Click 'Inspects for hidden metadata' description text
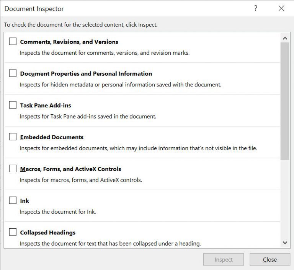 [x=120, y=85]
